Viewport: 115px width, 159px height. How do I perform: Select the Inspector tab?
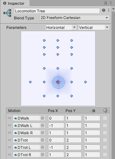(15, 3)
